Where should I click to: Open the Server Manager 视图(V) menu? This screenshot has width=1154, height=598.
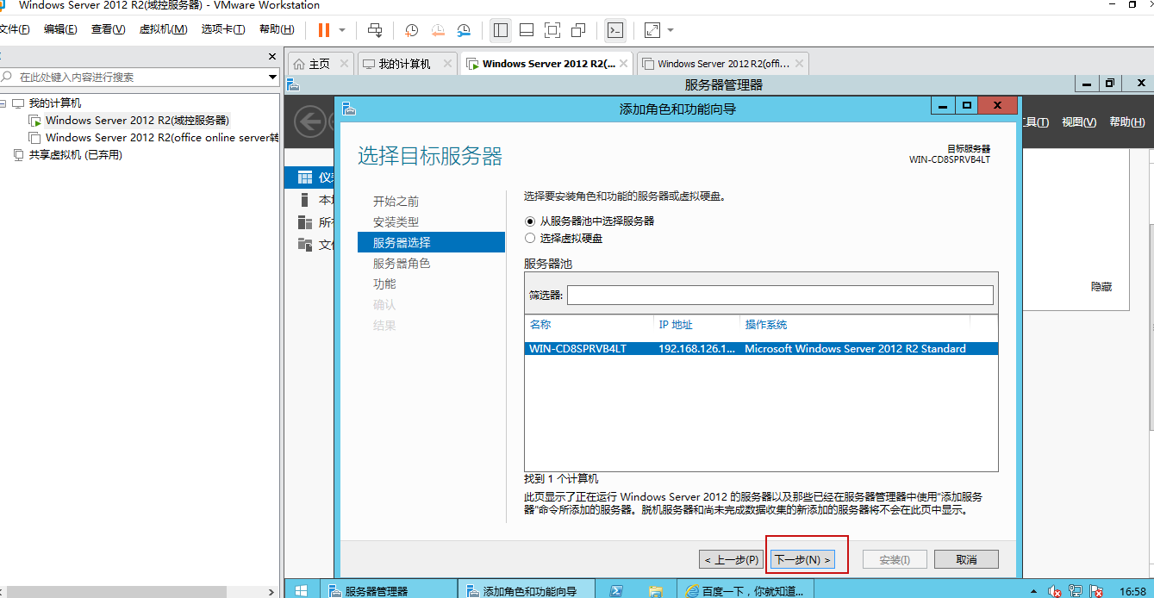click(1079, 122)
